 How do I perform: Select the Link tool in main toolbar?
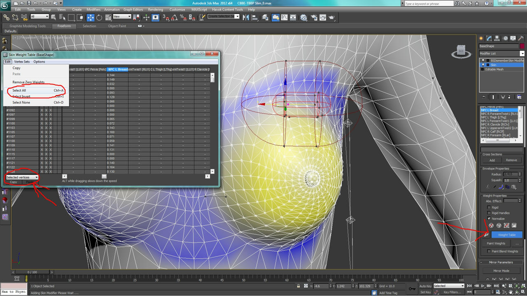[6, 17]
